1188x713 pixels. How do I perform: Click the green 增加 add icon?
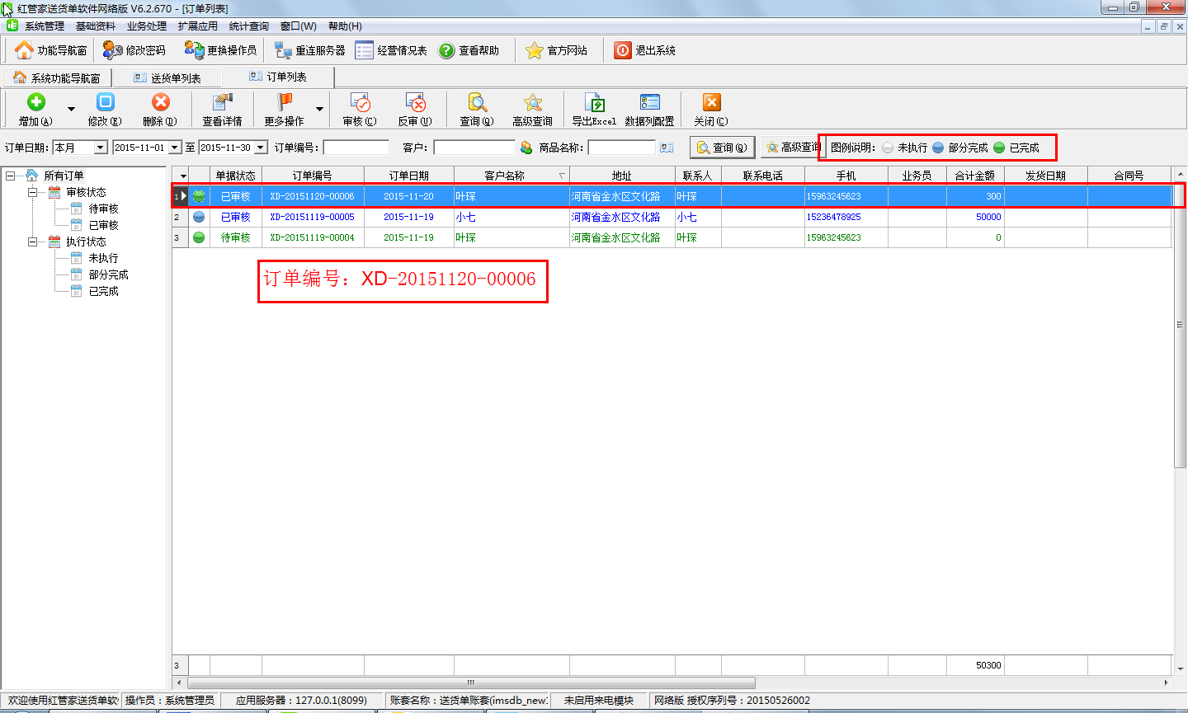[x=35, y=102]
